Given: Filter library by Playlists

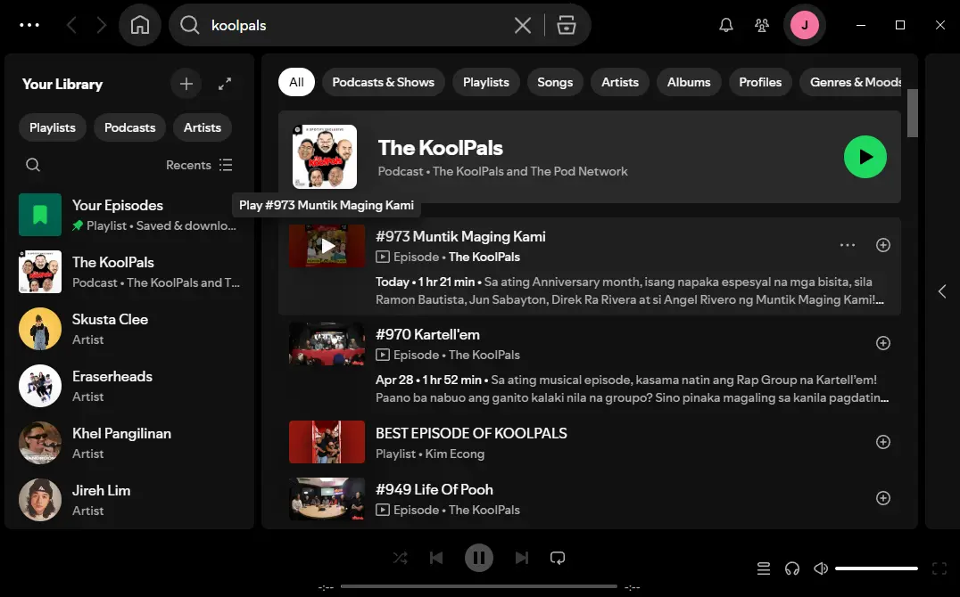Looking at the screenshot, I should [x=53, y=127].
